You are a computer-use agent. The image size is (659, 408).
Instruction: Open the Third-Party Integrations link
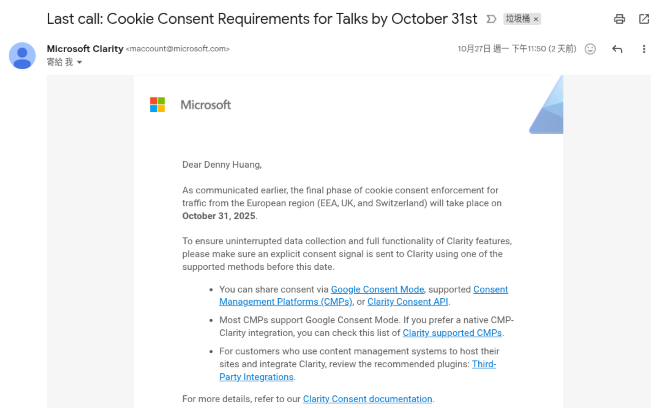[256, 377]
